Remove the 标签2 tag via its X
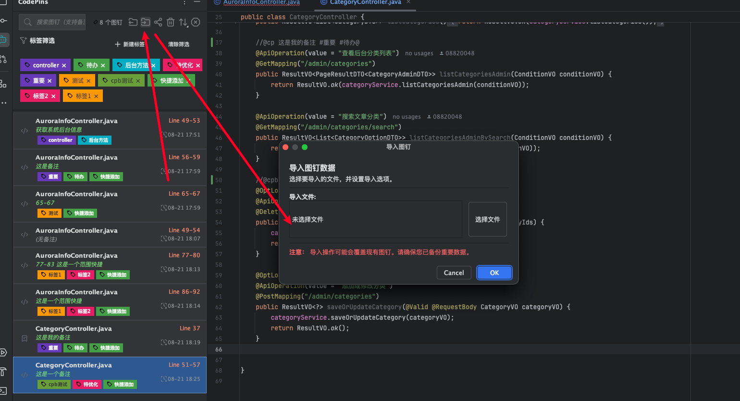 53,96
